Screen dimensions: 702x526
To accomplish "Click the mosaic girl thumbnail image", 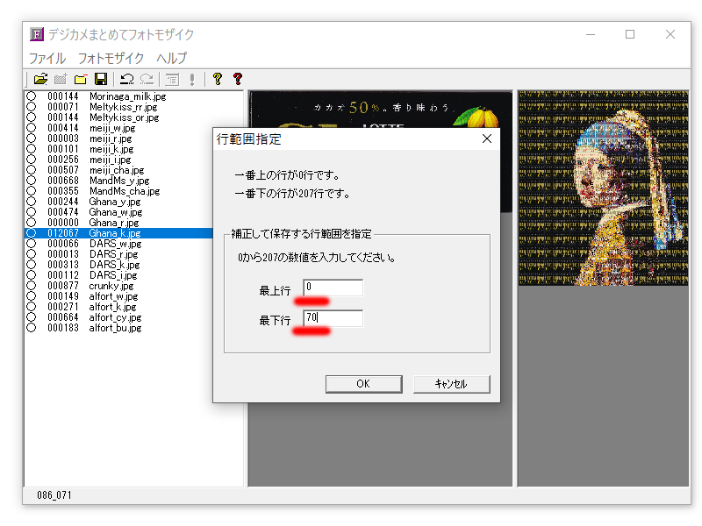I will [x=603, y=188].
